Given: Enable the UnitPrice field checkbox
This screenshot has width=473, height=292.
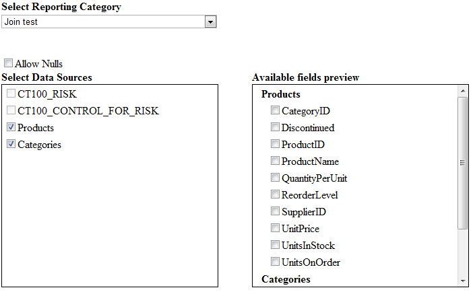Looking at the screenshot, I should (x=275, y=228).
